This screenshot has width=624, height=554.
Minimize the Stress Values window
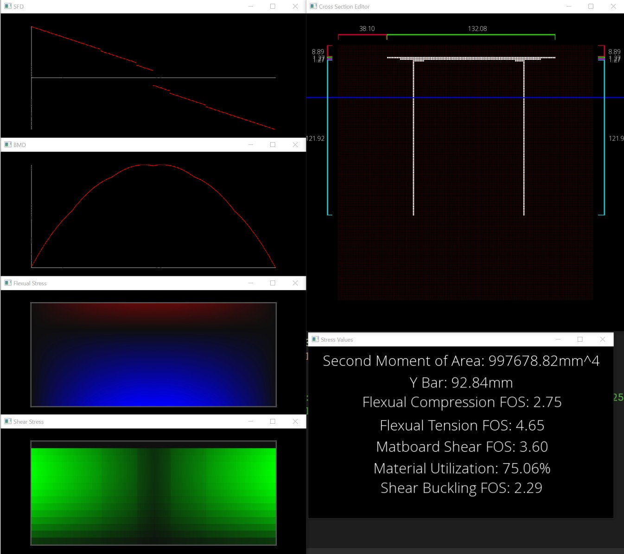[558, 339]
